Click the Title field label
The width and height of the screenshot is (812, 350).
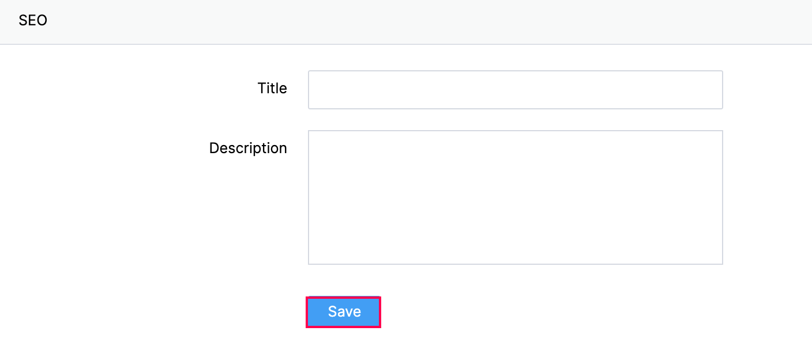(x=272, y=88)
